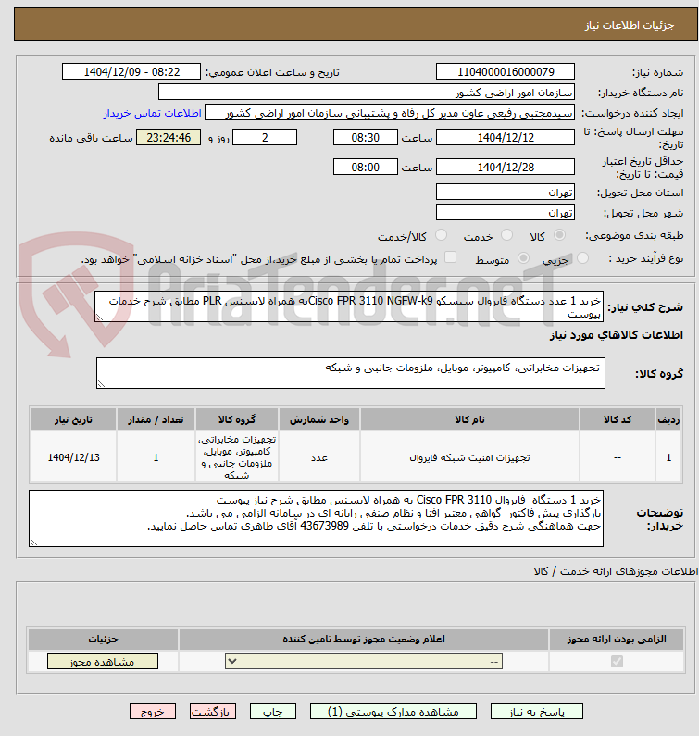Click the واحد شمارش column header
This screenshot has width=699, height=736.
[x=319, y=419]
